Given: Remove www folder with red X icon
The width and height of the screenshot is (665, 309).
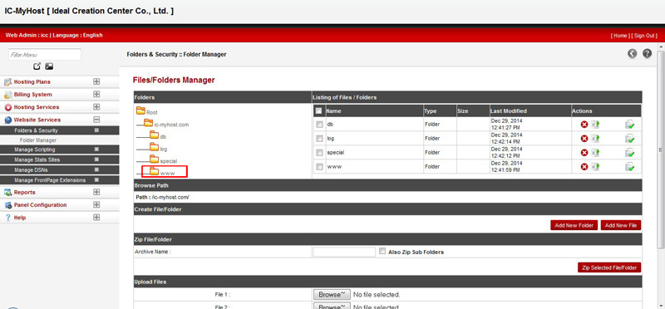Looking at the screenshot, I should [x=584, y=167].
